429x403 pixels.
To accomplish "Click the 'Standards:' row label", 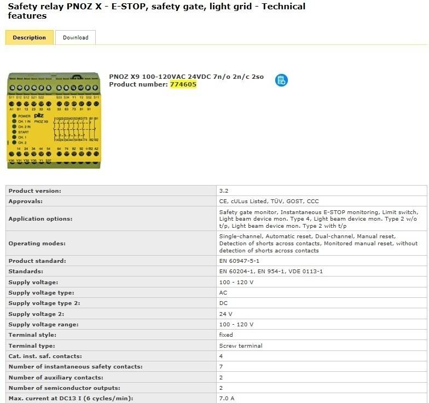I will [26, 272].
